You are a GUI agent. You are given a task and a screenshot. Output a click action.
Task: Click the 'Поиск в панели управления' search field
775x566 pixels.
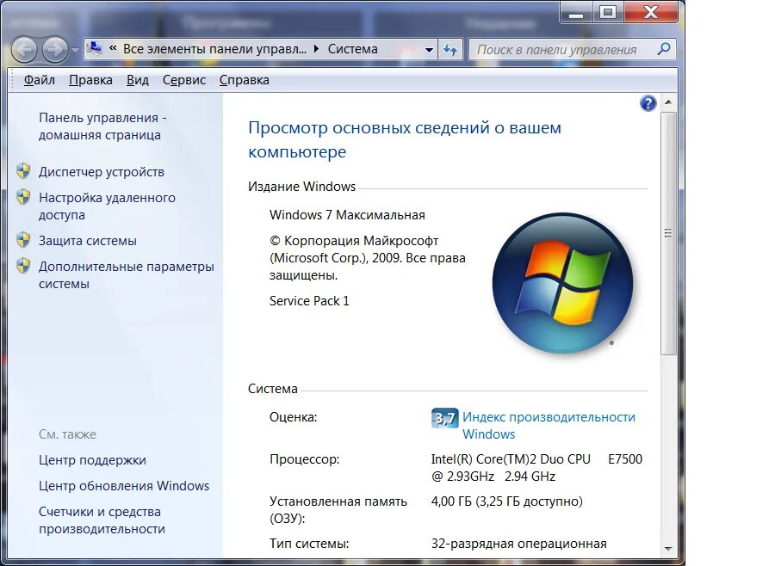click(564, 49)
